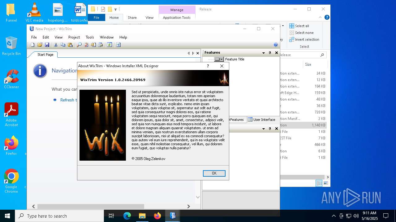Click the blue help icon on WixTrim toolbar

click(276, 45)
